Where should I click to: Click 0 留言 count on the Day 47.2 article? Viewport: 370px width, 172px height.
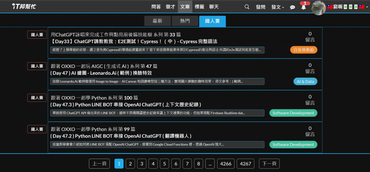(310, 132)
